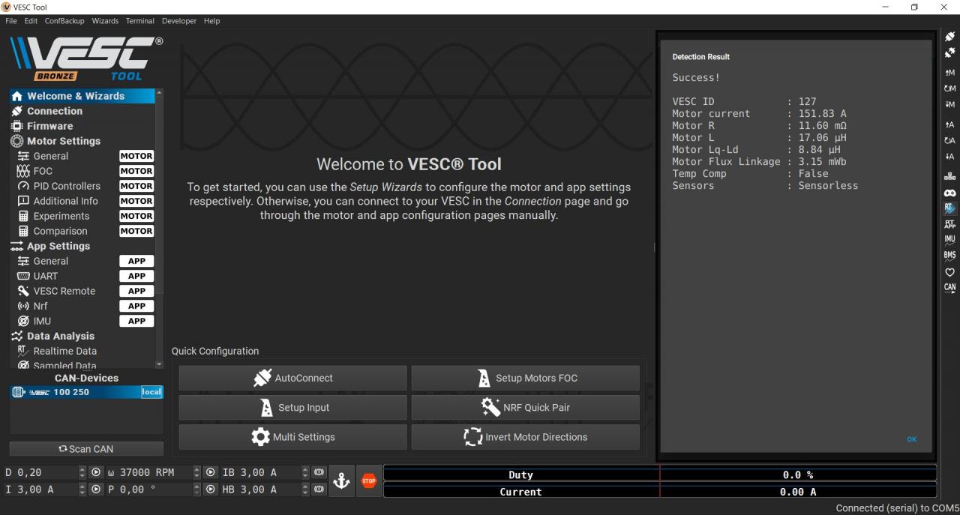Start the Setup Motors FOC wizard
The image size is (960, 515).
coord(526,378)
